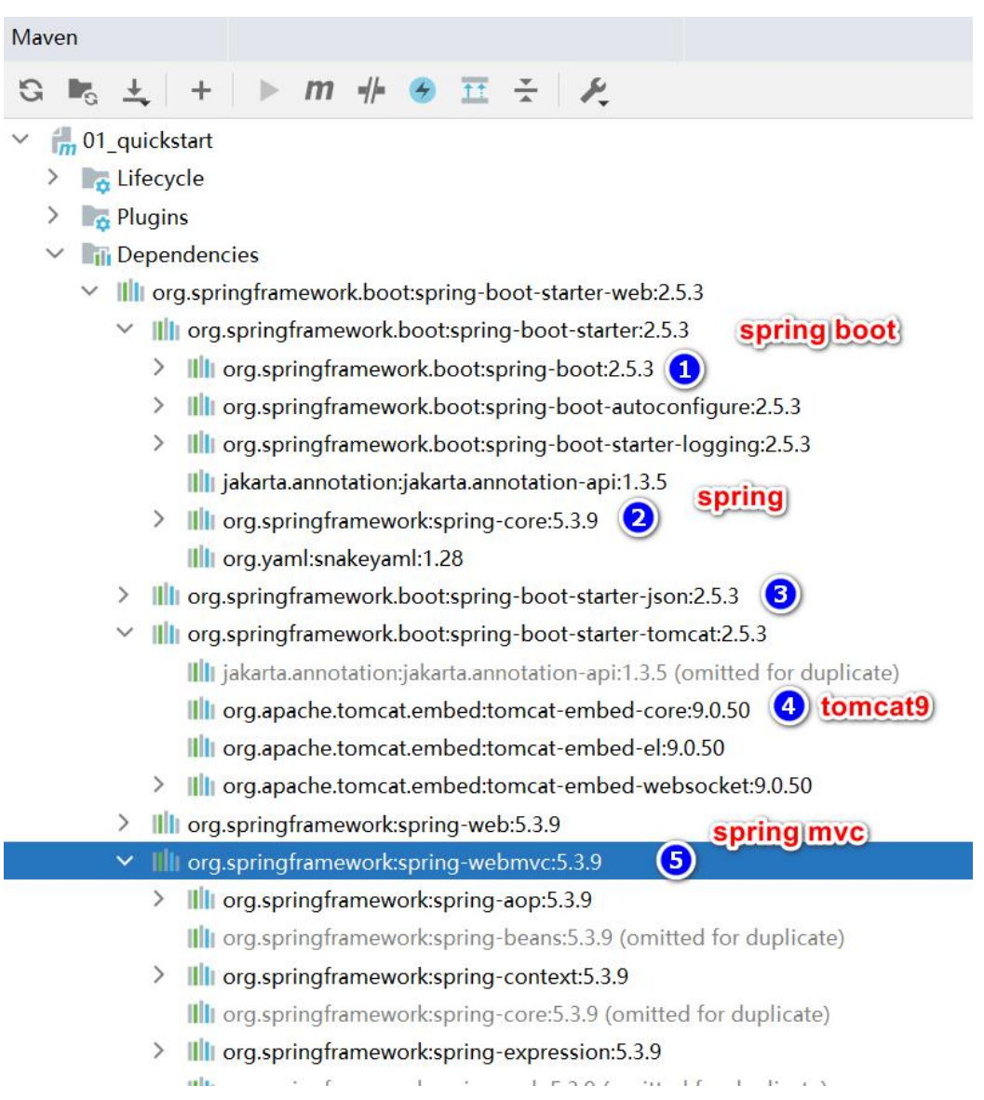Select spring-boot-starter:2.5.3 row text
The height and width of the screenshot is (1100, 984).
coord(438,330)
